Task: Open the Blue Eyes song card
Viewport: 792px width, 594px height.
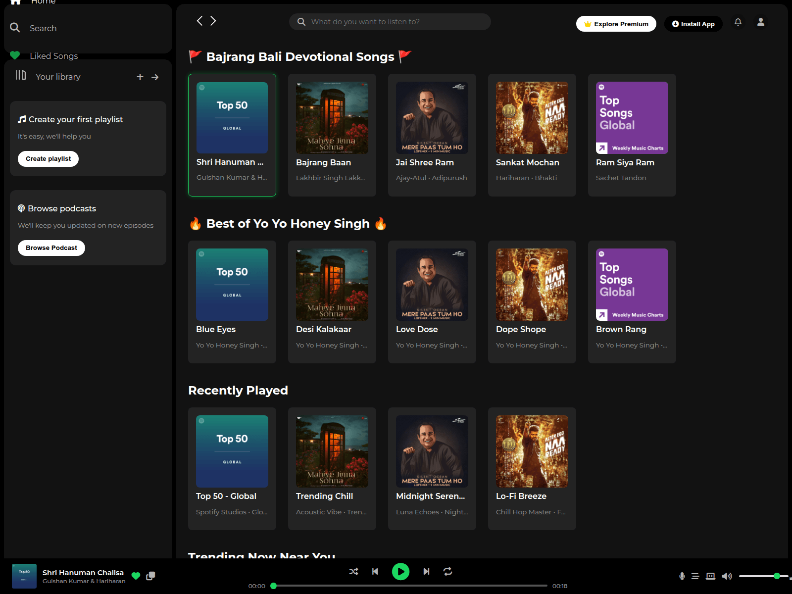Action: pos(232,302)
